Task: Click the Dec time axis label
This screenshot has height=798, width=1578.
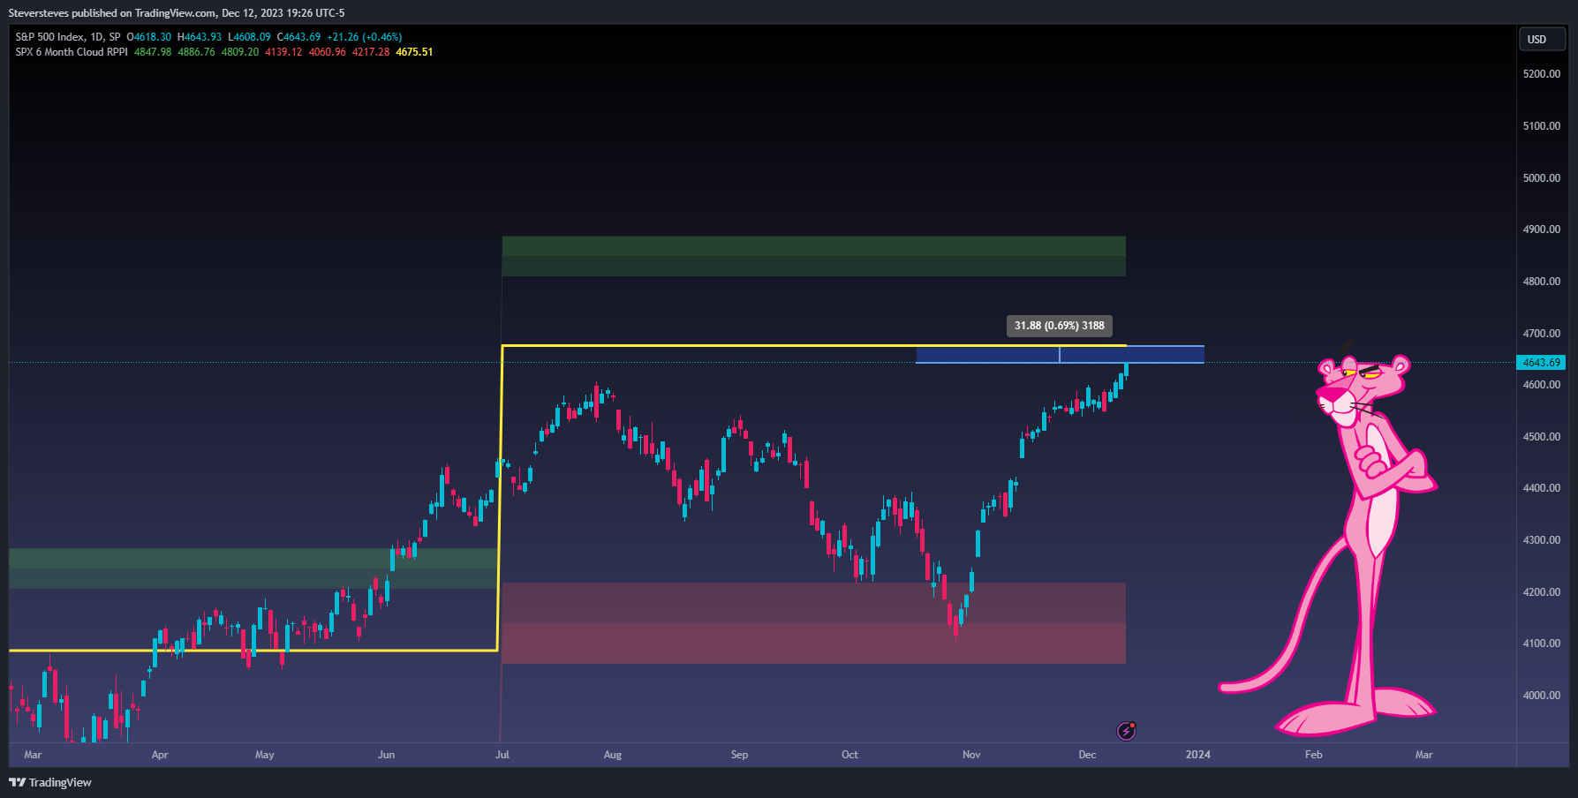Action: tap(1087, 755)
